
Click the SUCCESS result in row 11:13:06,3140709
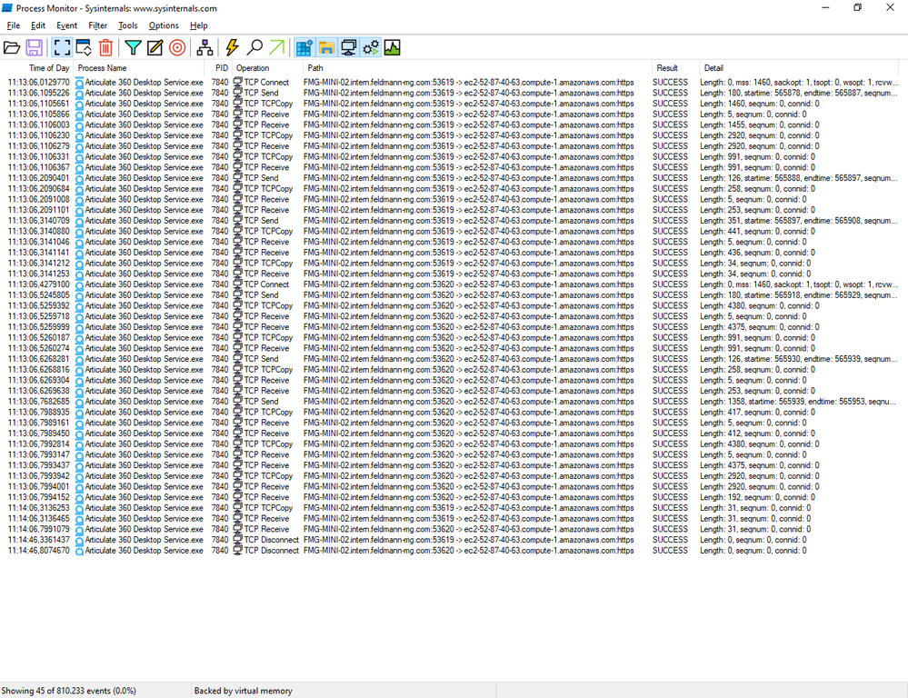[670, 221]
